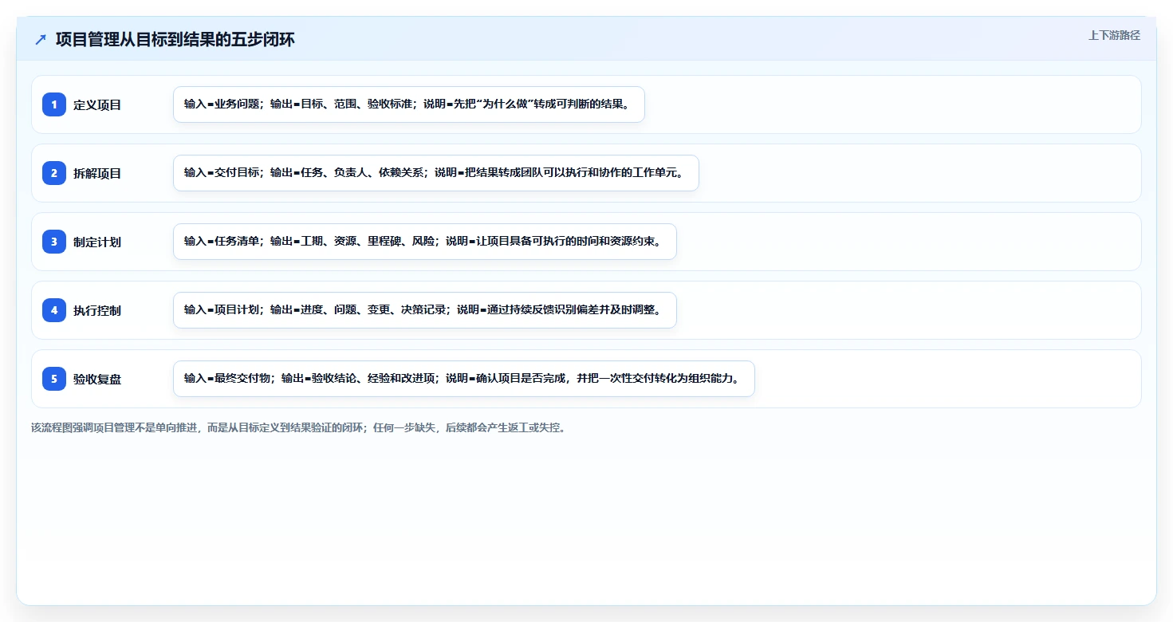
Task: Select the 拆解项目 step label
Action: [97, 174]
